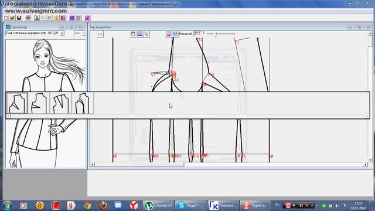Open the small dropdown next to the model list
This screenshot has width=375, height=211.
(x=83, y=33)
